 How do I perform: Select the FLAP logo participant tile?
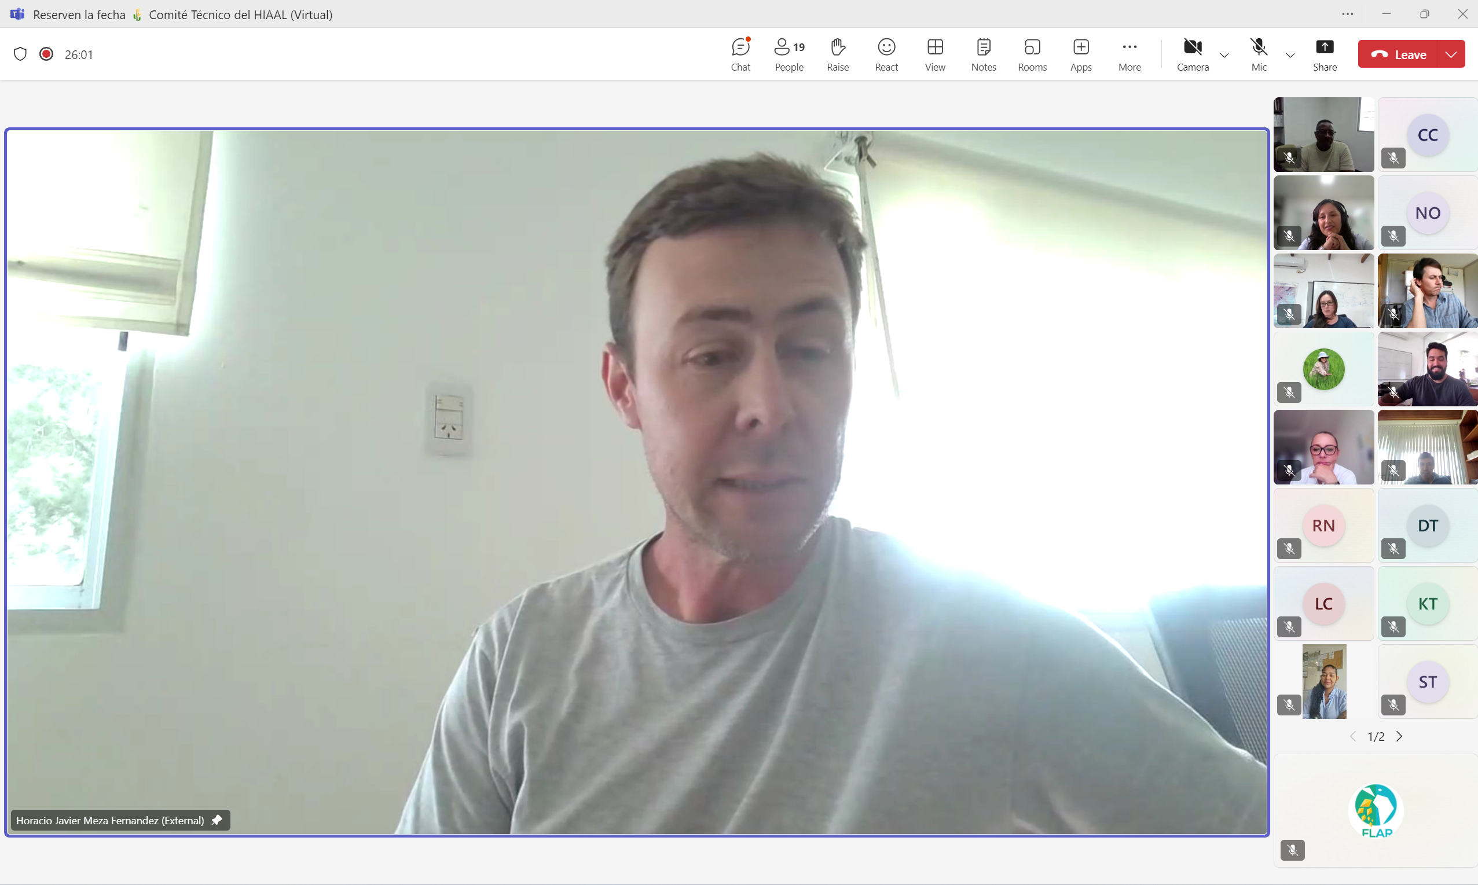1376,810
